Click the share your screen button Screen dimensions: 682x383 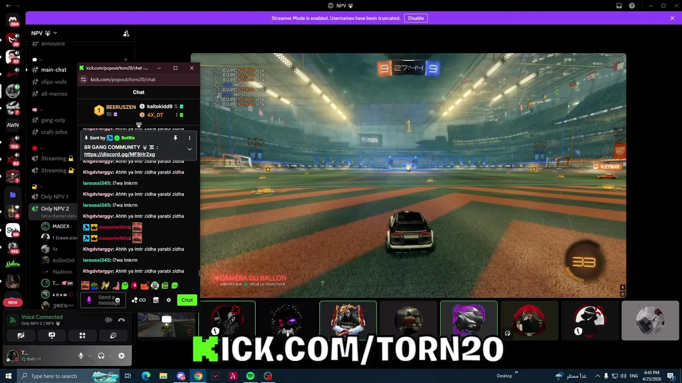[52, 336]
